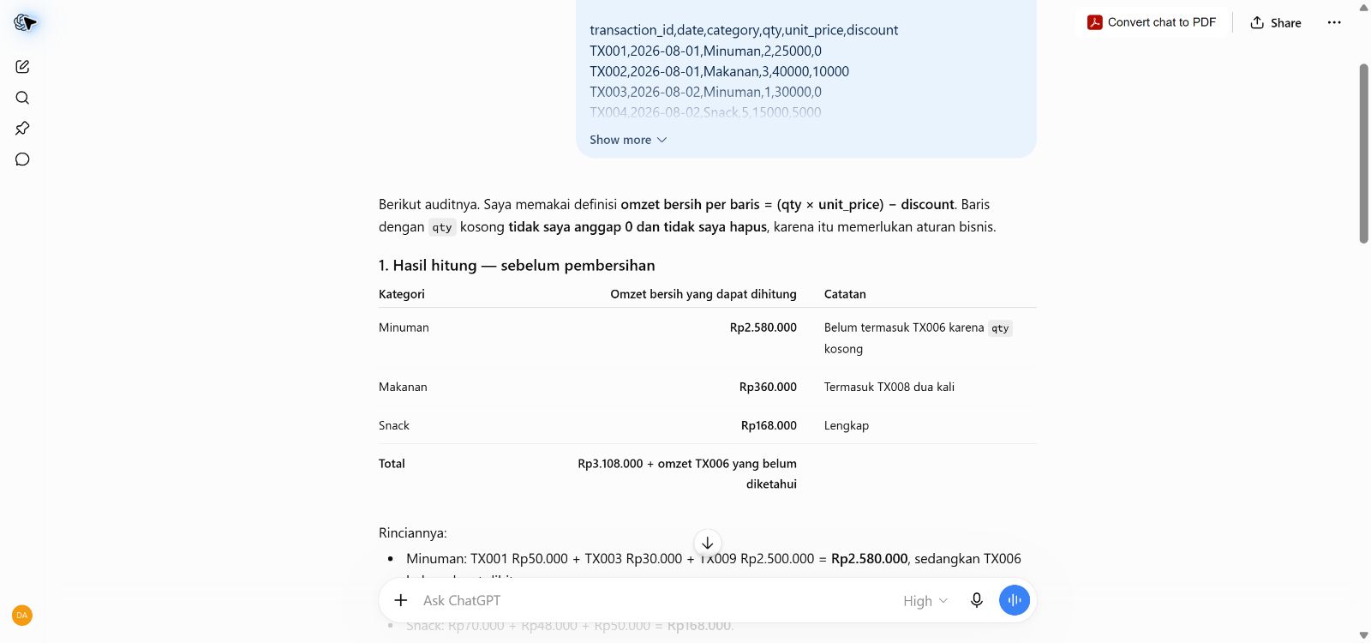Click the Adobe PDF icon

(x=1094, y=22)
